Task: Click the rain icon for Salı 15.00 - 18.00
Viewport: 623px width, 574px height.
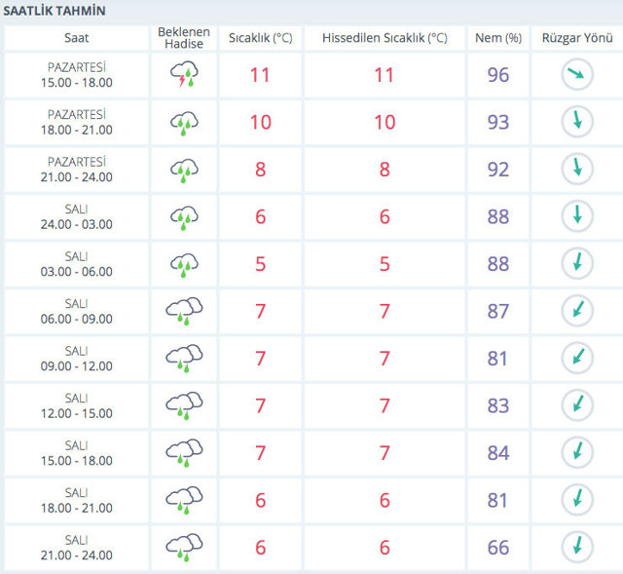Action: coord(184,453)
